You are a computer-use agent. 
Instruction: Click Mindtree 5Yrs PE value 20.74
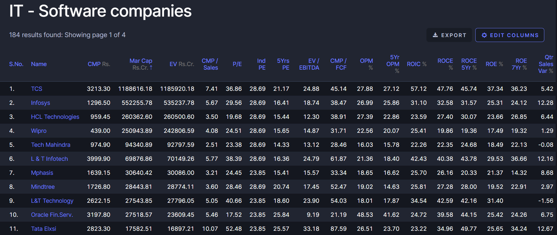coord(281,187)
